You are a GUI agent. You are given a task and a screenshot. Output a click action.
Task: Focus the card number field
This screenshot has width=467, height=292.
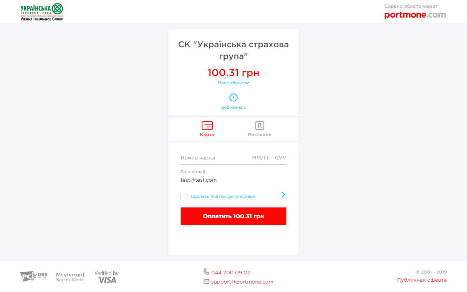[x=213, y=158]
